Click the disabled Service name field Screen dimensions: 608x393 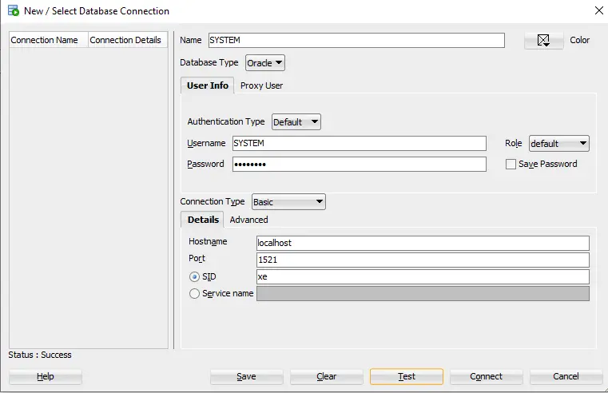click(x=423, y=293)
